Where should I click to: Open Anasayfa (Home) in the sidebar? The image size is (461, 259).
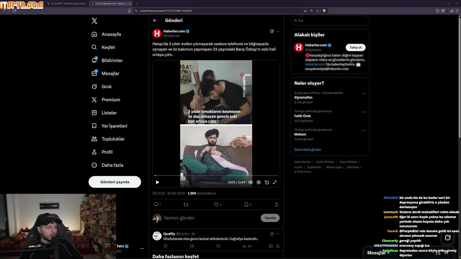[x=106, y=34]
